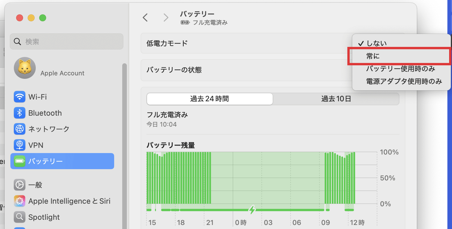
Task: Click the green バッテリー sidebar icon
Action: click(20, 161)
